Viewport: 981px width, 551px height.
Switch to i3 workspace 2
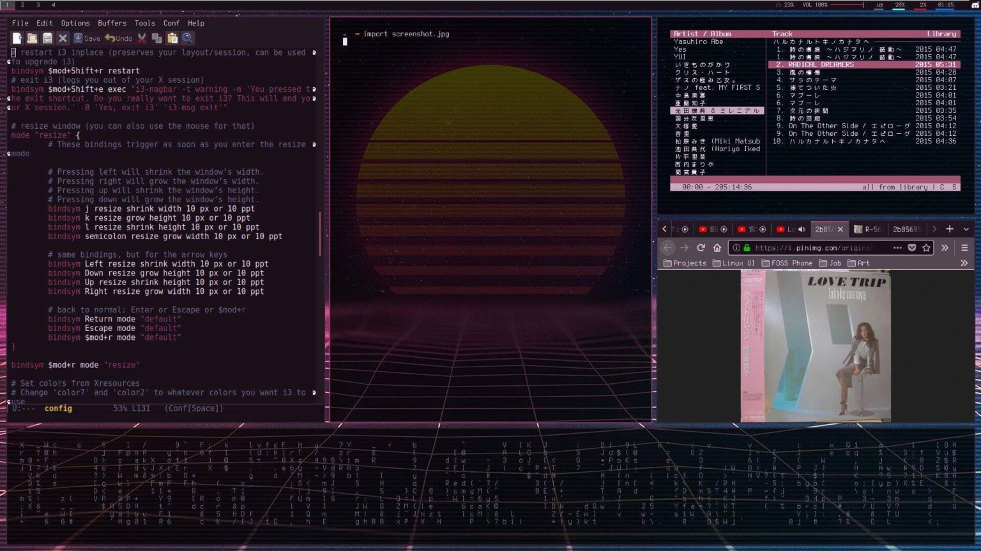[22, 4]
